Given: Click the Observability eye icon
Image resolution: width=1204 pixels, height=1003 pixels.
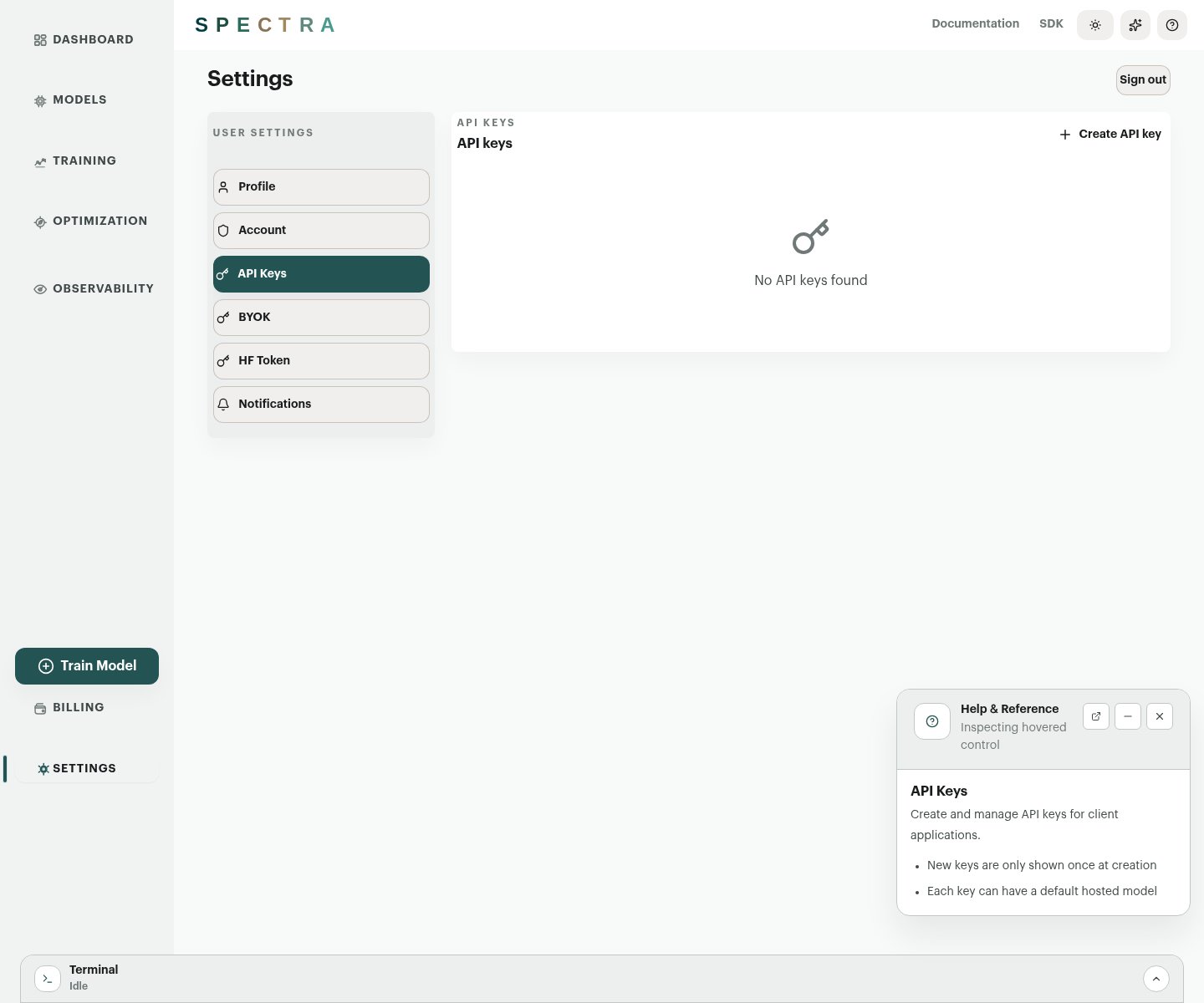Looking at the screenshot, I should coord(40,289).
